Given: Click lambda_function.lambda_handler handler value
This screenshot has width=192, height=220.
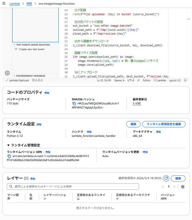Looking at the screenshot, I should (94, 136).
